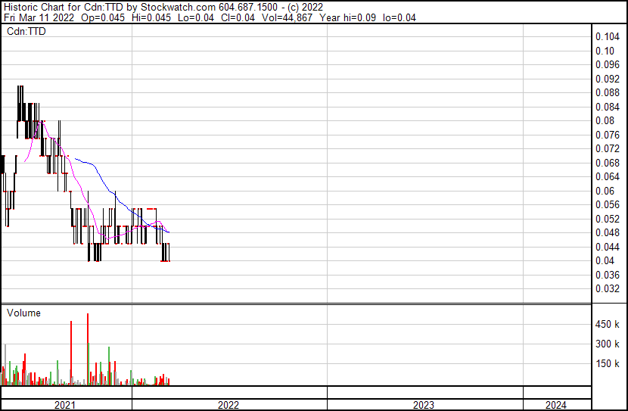Viewport: 628px width, 411px height.
Task: Click the 300 k volume axis label
Action: coord(608,344)
